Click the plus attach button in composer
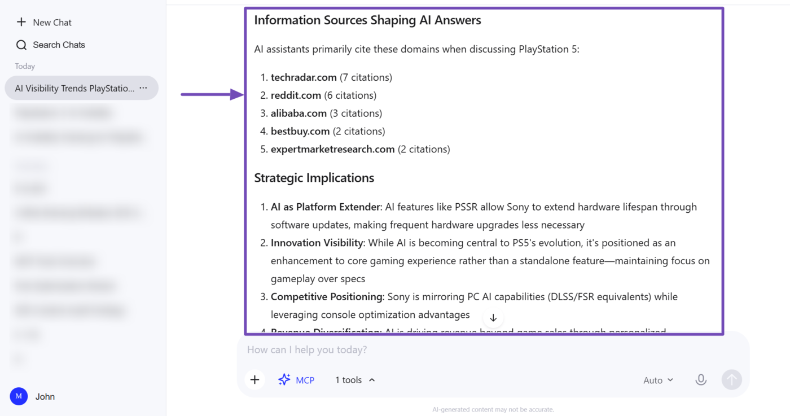 (254, 380)
